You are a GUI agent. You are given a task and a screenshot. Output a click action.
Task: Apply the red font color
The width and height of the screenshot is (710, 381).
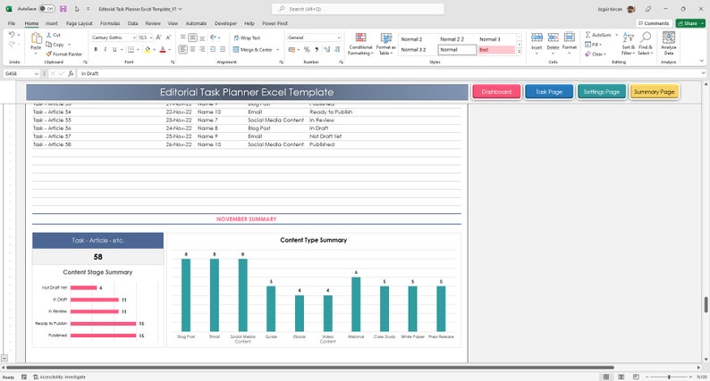click(x=163, y=50)
